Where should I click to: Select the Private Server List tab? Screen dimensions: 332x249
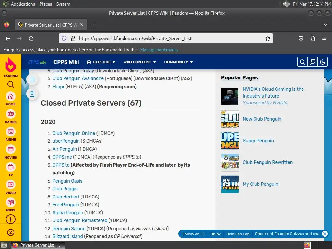point(51,25)
